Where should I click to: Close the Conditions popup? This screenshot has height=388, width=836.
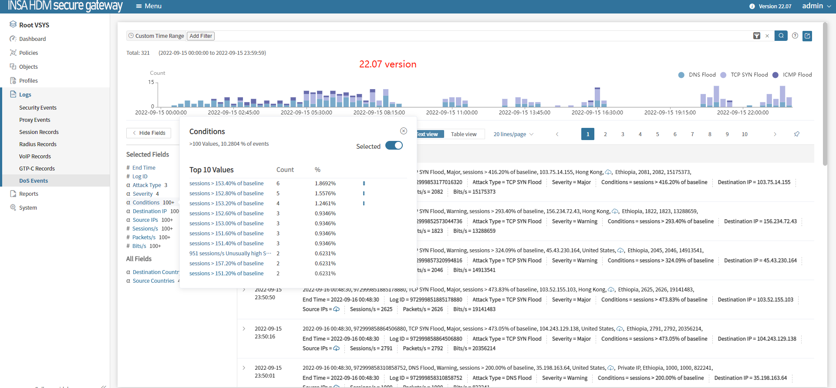click(x=404, y=131)
